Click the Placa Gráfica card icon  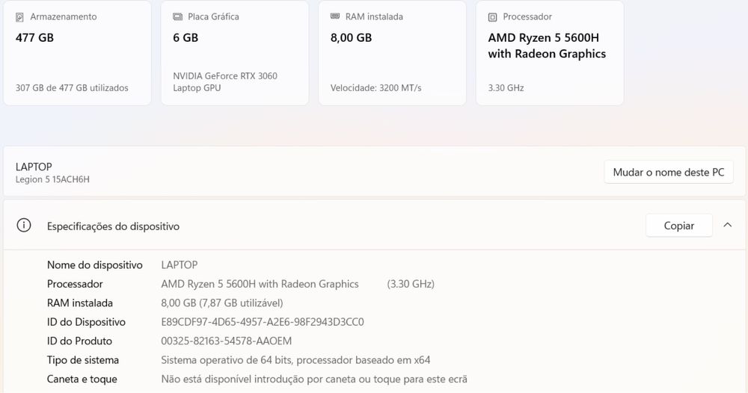[x=177, y=16]
